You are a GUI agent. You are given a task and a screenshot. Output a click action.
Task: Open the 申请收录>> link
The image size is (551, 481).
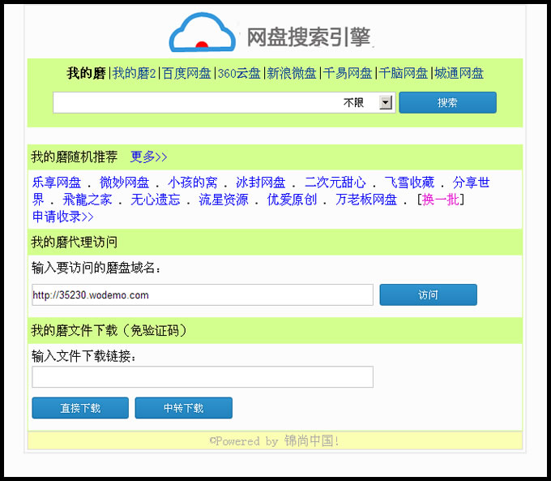tap(62, 217)
